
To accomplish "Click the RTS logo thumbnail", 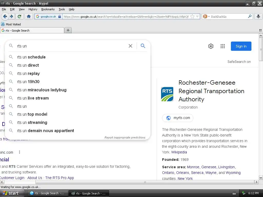I will click(x=167, y=94).
